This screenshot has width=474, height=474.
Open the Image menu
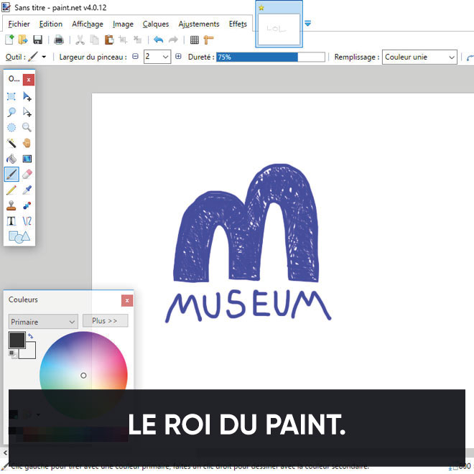[x=123, y=24]
